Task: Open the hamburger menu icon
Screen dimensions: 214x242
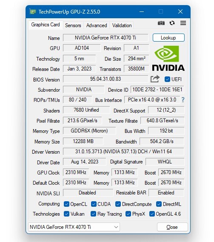Action: [183, 23]
